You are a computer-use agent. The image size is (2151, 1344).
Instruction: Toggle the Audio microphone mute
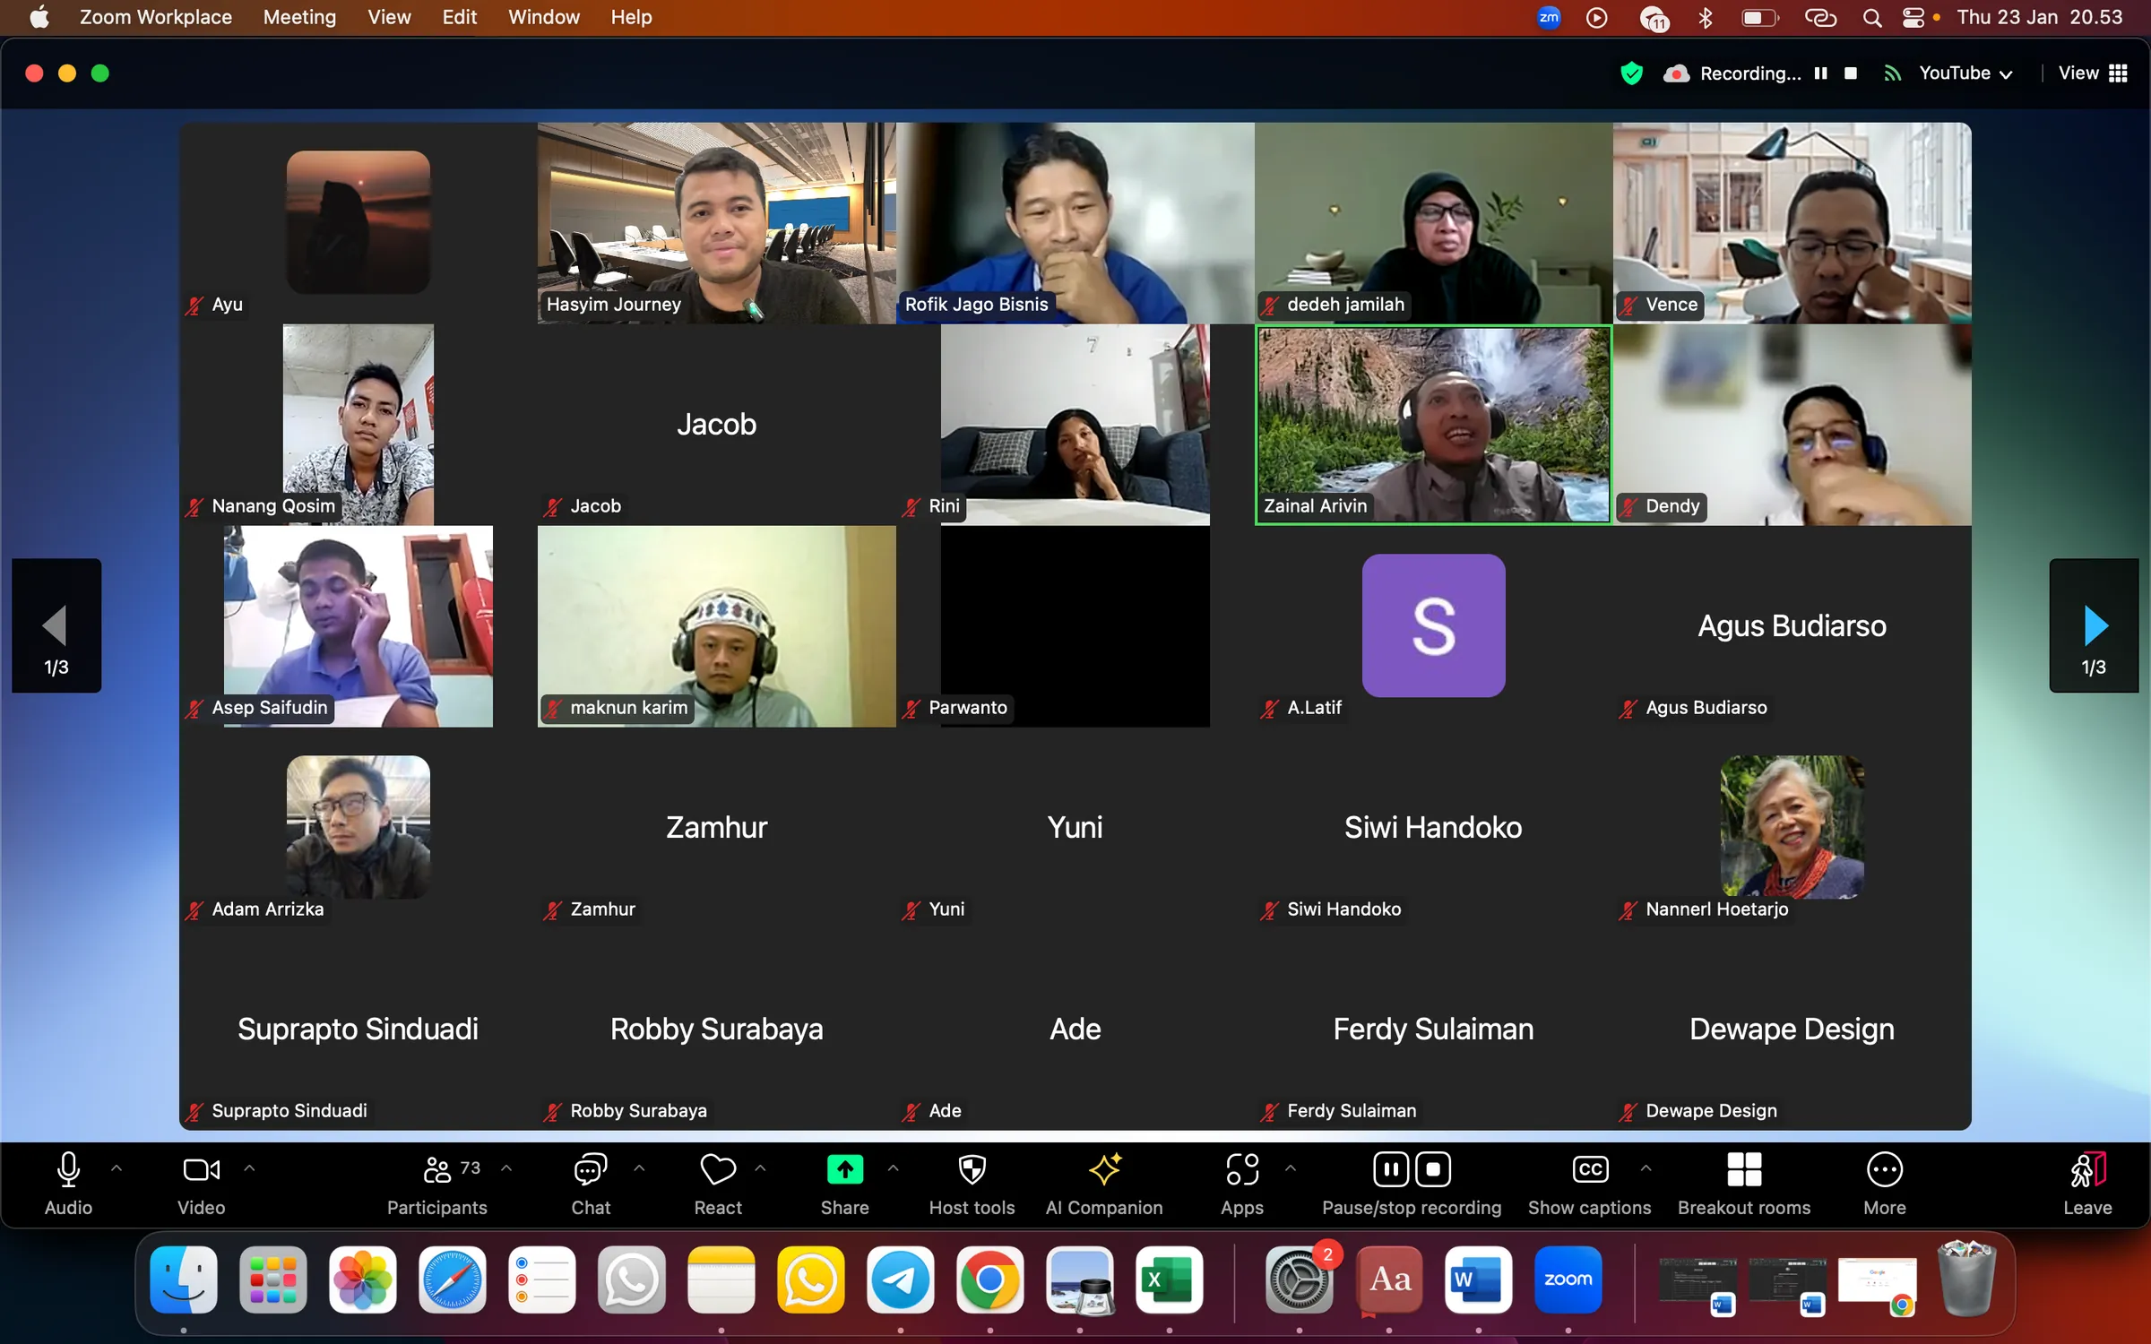(x=68, y=1169)
